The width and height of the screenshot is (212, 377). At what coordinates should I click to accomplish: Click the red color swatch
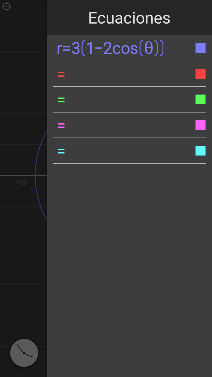(201, 74)
